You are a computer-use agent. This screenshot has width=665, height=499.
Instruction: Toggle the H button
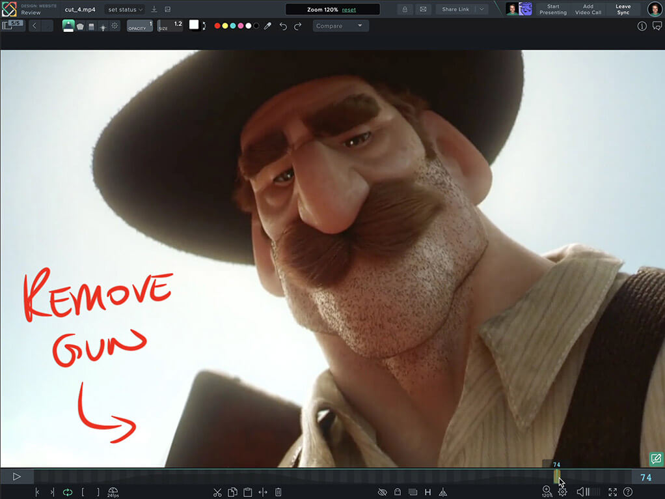[428, 492]
